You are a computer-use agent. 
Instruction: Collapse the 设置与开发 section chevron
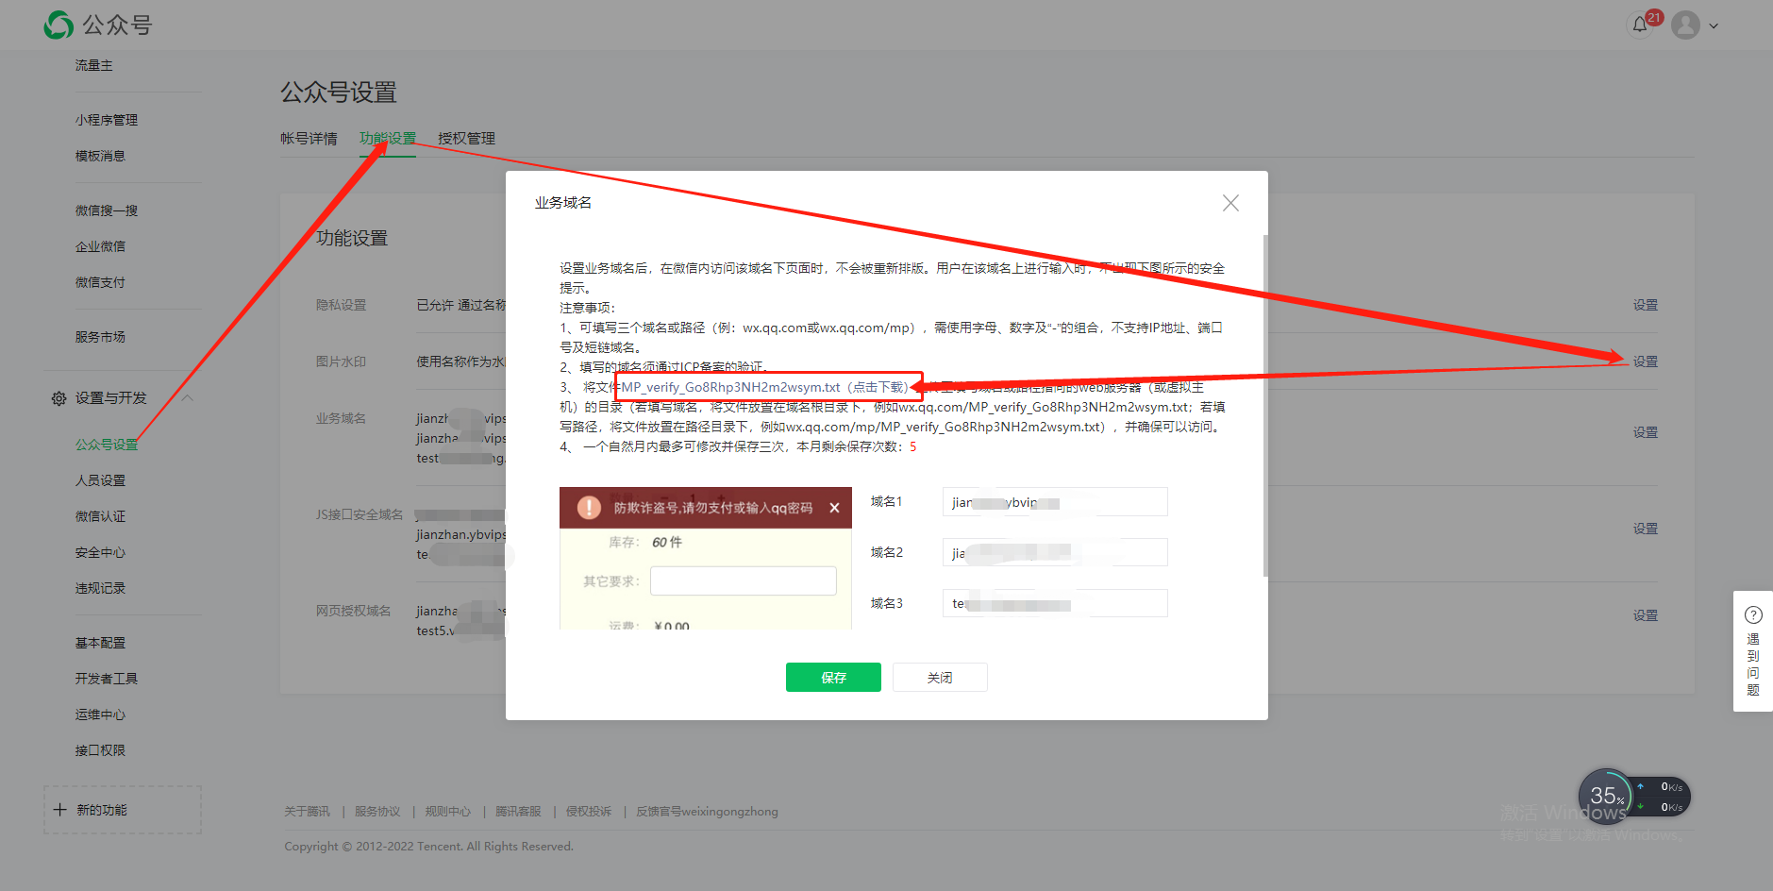188,398
